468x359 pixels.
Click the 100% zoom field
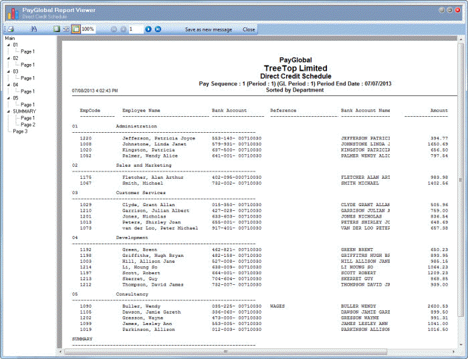(x=88, y=29)
